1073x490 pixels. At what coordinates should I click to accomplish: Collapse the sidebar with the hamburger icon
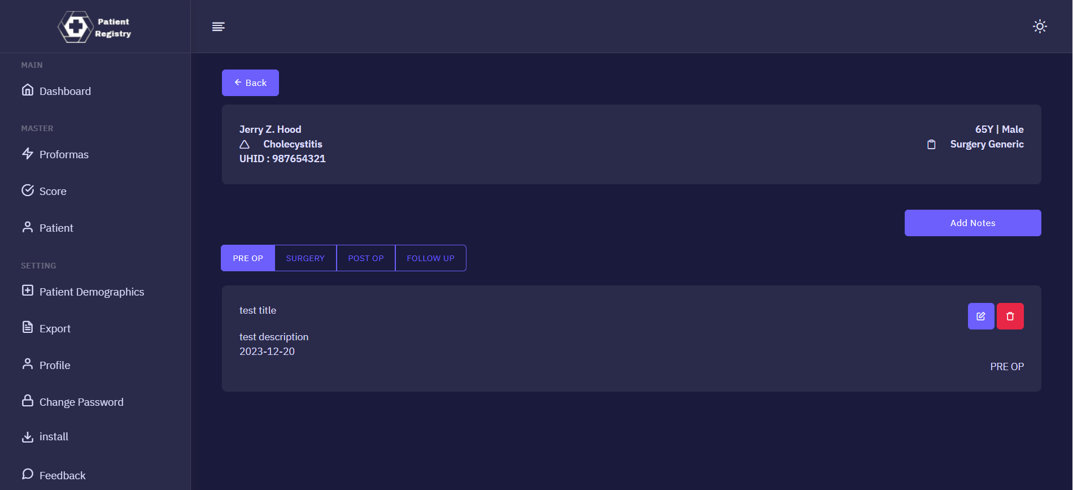219,27
